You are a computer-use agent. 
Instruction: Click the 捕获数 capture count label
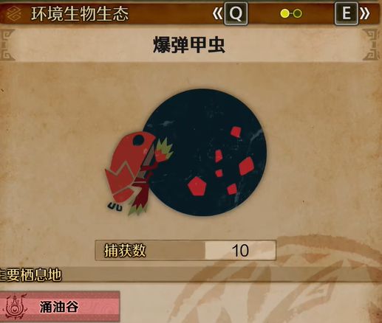[125, 251]
